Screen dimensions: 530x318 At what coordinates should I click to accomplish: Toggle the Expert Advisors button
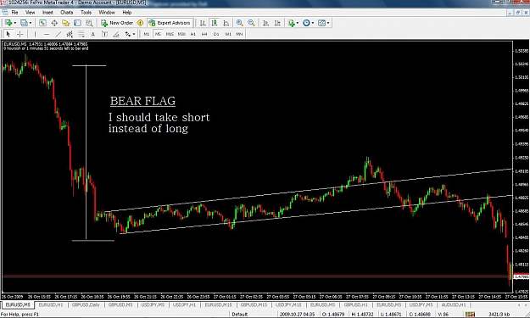point(170,23)
